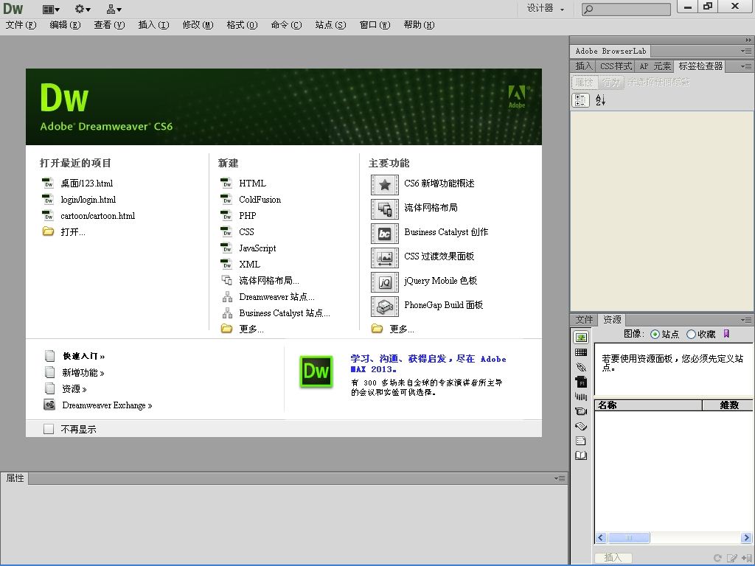The width and height of the screenshot is (755, 566).
Task: Open the 格式(O) menu
Action: coord(242,25)
